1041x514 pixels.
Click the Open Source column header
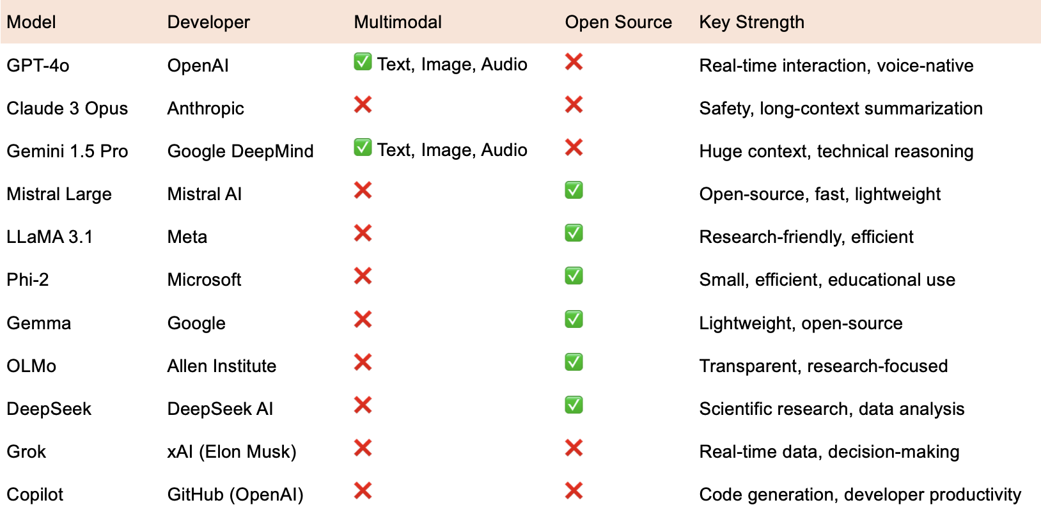click(x=618, y=22)
